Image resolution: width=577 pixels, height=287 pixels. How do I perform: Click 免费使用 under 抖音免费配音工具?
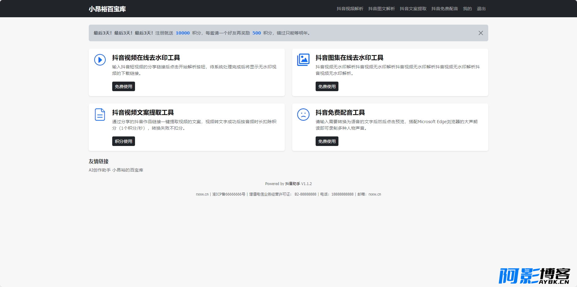click(327, 141)
